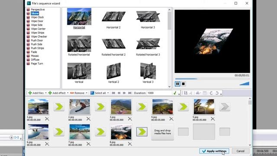Click the Drag and drop media files placeholder
277x156 pixels.
163,132
